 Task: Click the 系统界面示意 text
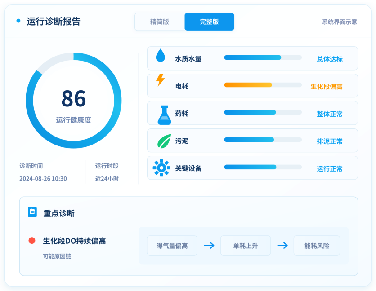pyautogui.click(x=340, y=22)
